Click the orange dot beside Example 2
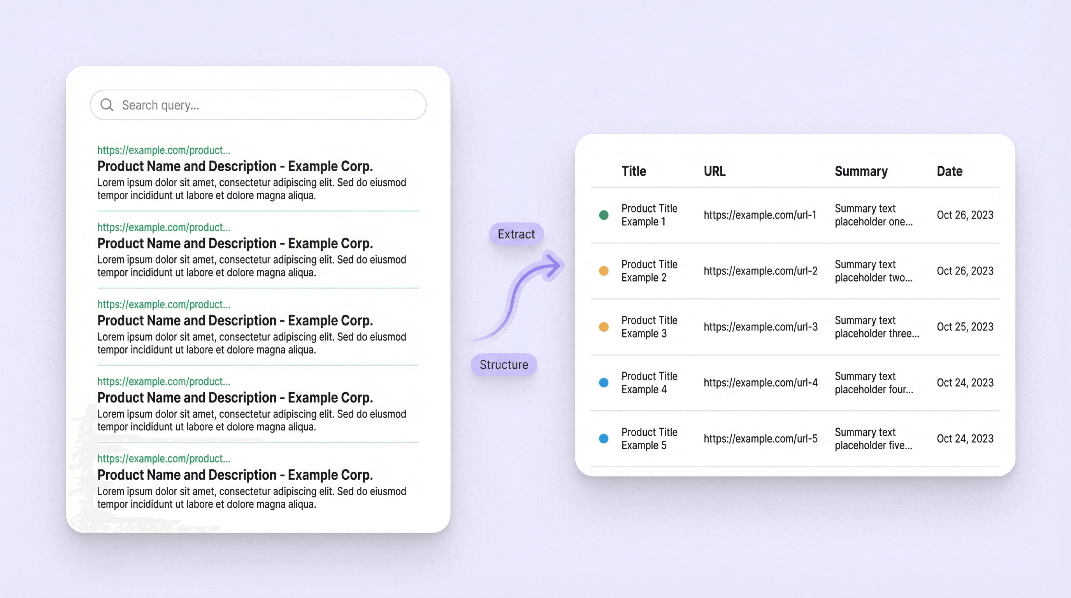This screenshot has height=598, width=1071. (604, 271)
